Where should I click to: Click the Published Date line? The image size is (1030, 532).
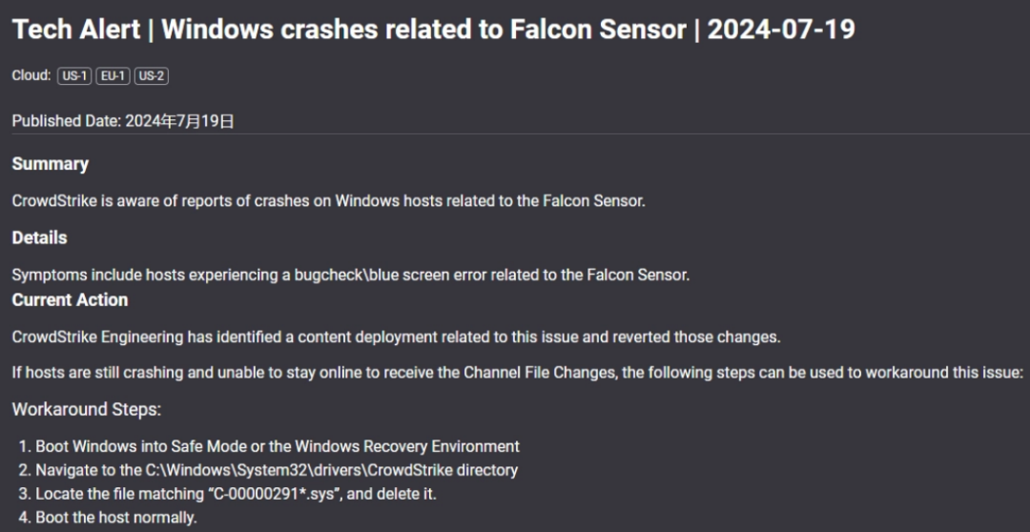[x=122, y=121]
